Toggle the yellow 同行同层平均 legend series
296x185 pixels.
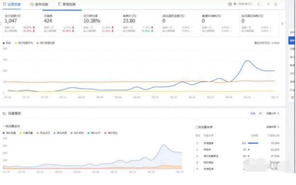coord(24,43)
